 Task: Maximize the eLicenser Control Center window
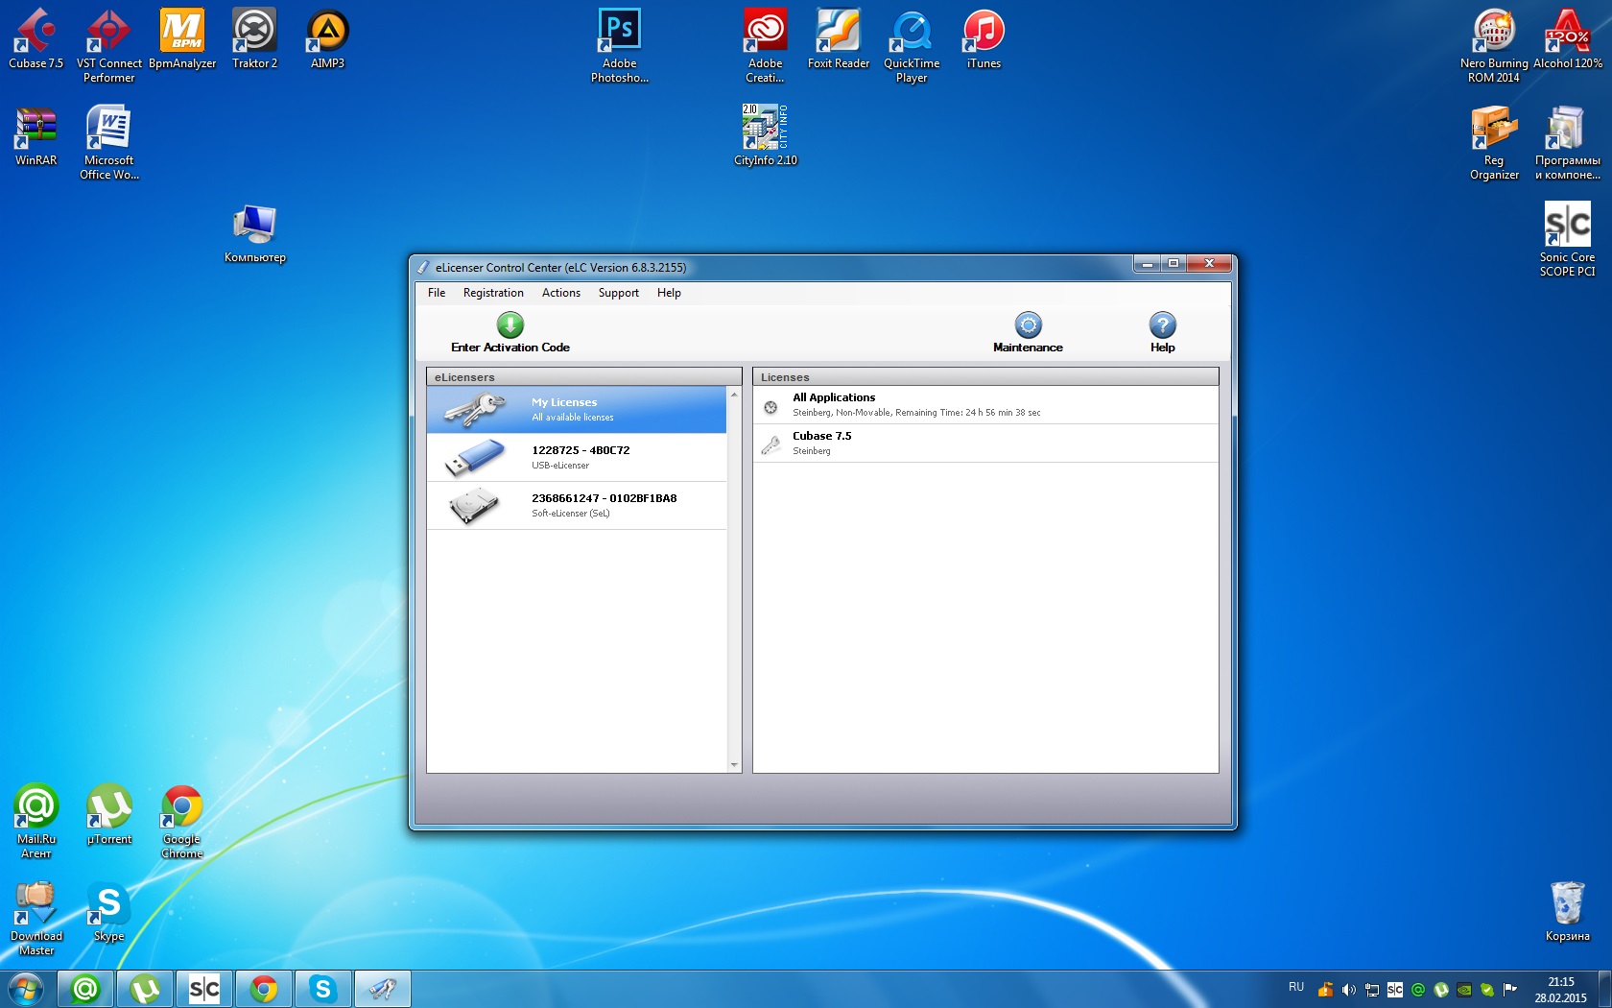tap(1173, 263)
